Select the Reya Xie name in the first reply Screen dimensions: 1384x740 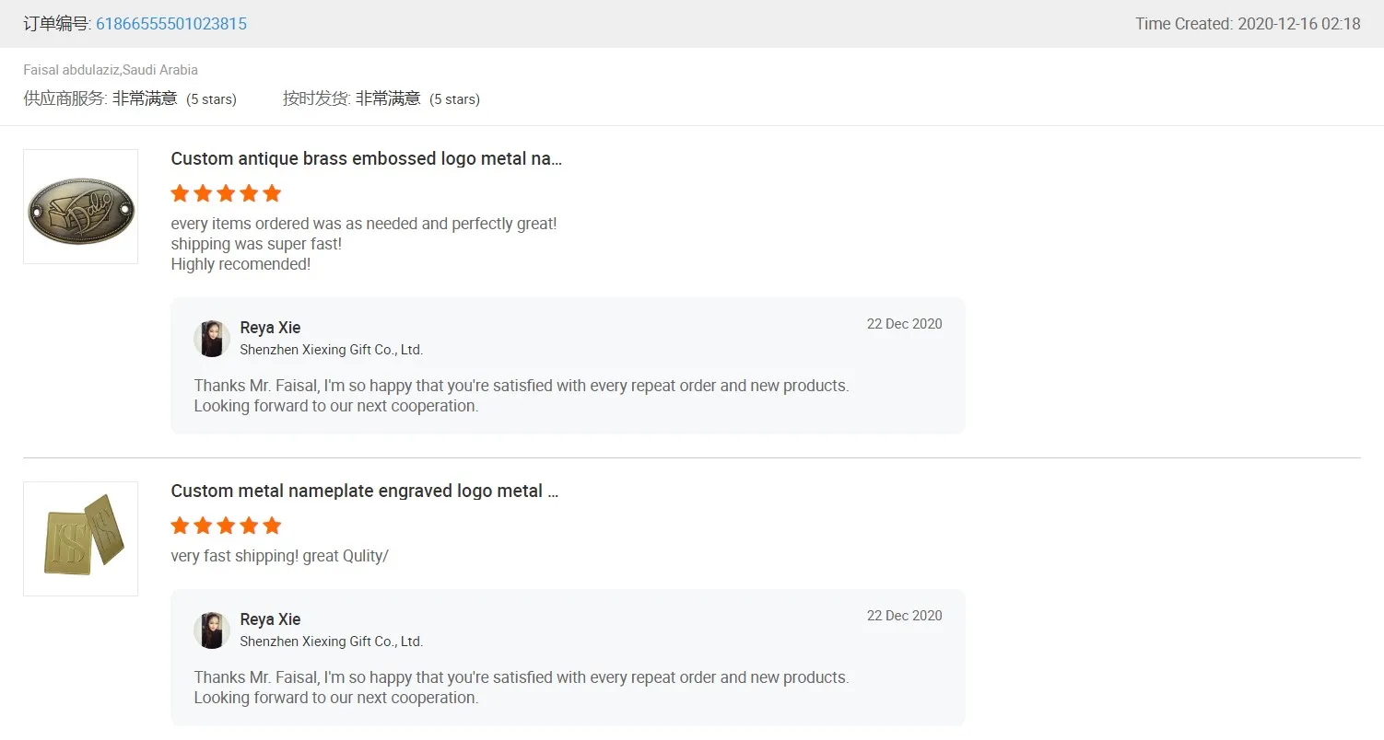click(270, 328)
